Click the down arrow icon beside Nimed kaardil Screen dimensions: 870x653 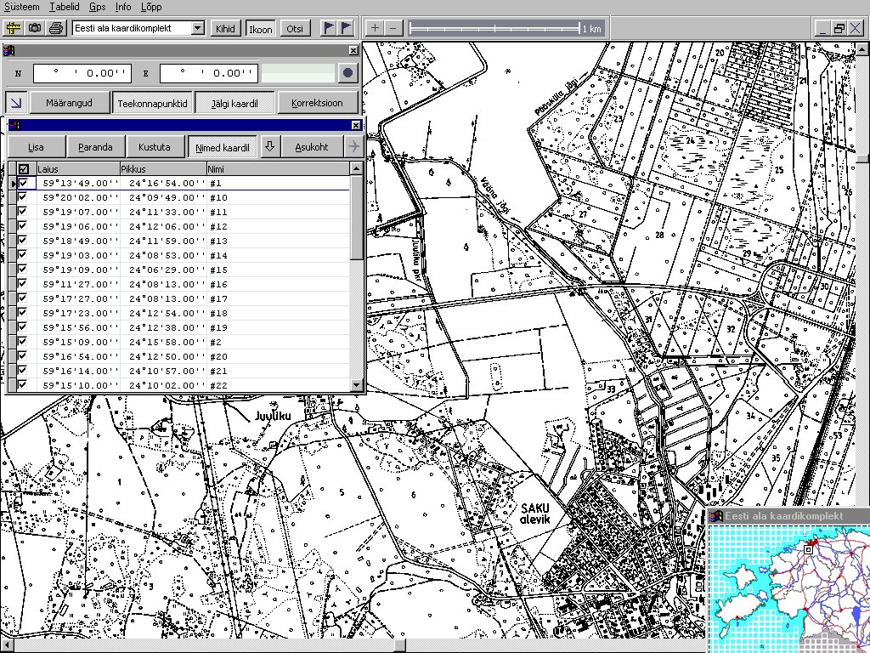[x=270, y=147]
